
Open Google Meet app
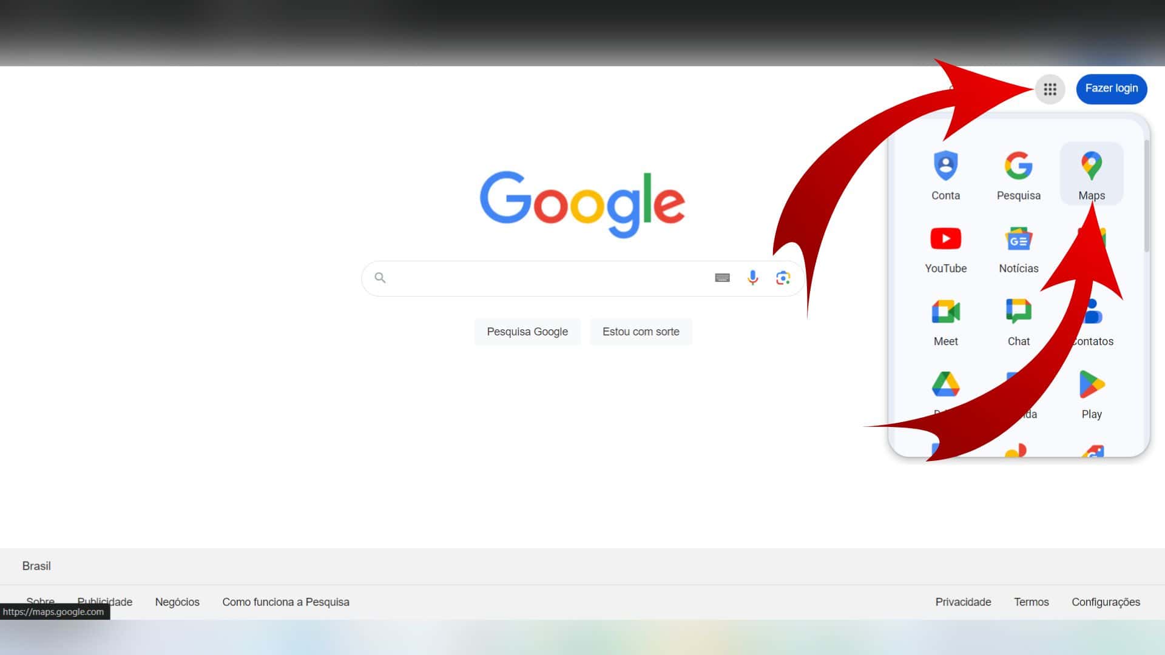pyautogui.click(x=946, y=320)
